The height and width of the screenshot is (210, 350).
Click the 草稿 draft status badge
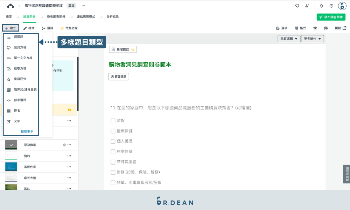tap(71, 6)
